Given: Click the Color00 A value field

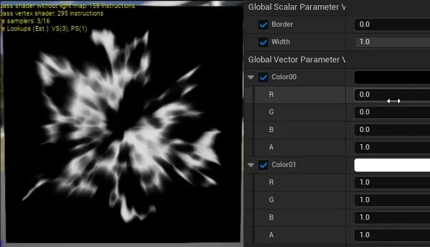Looking at the screenshot, I should click(x=392, y=147).
